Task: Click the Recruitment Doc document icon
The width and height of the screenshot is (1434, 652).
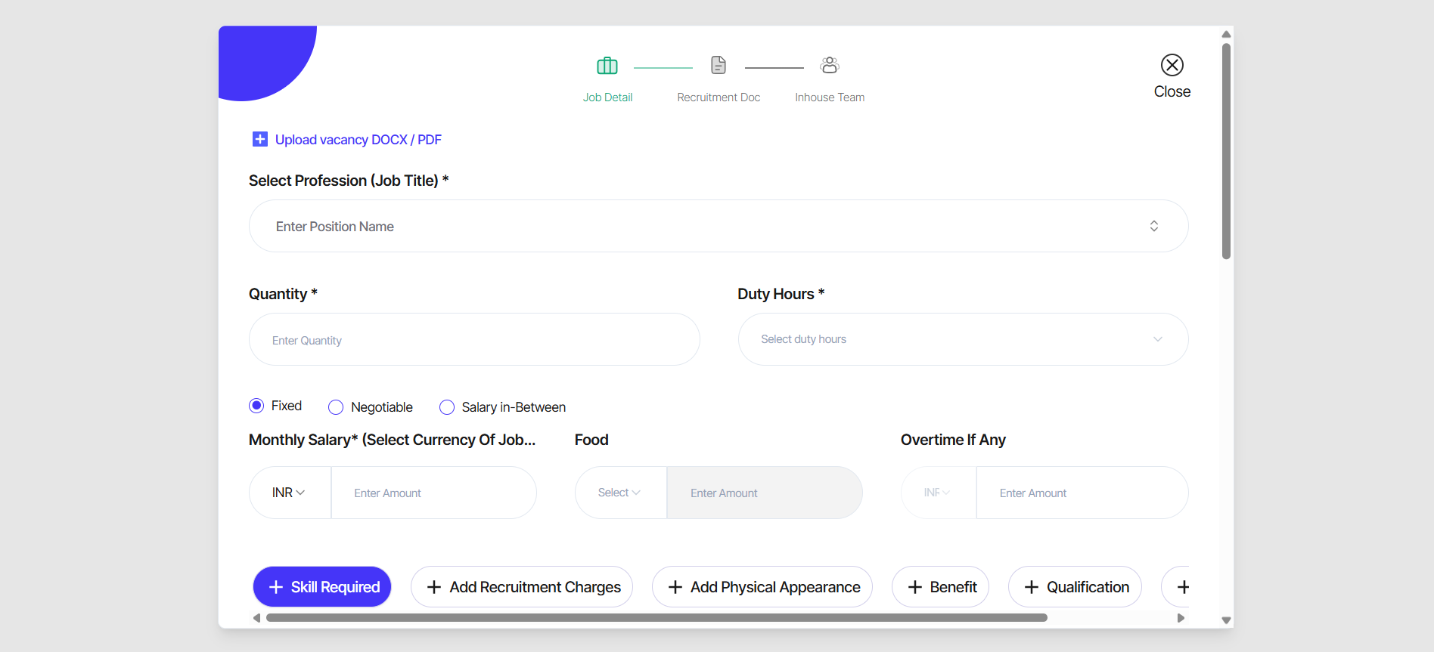Action: [719, 66]
